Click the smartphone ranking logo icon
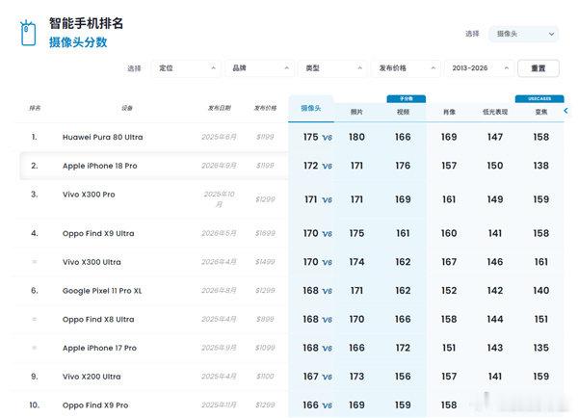The height and width of the screenshot is (418, 578). (28, 33)
